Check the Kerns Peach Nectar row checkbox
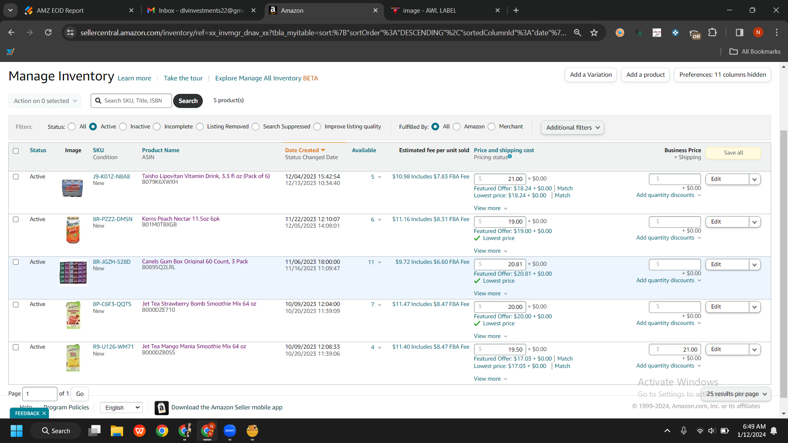 coord(16,219)
